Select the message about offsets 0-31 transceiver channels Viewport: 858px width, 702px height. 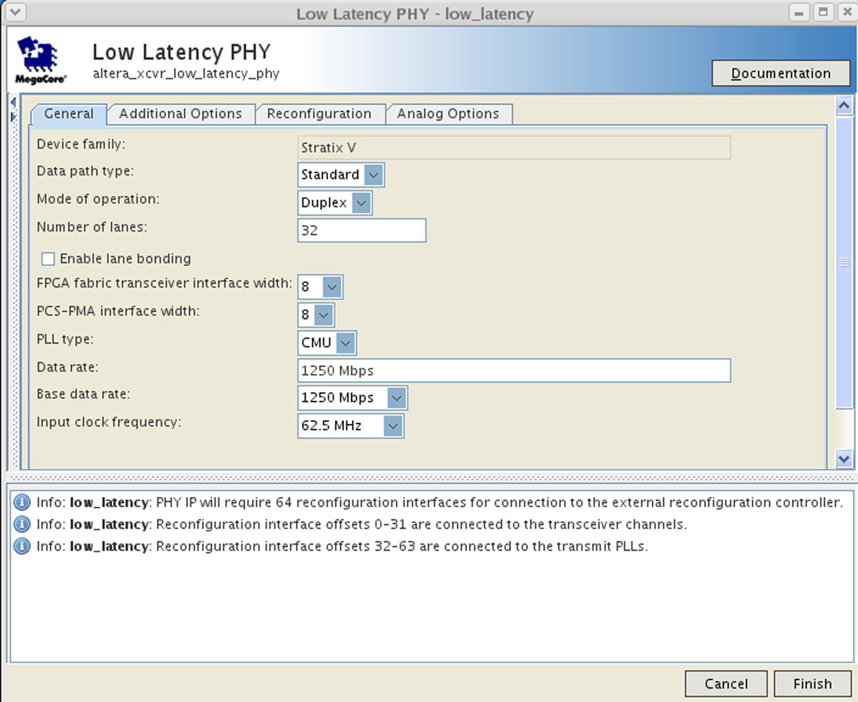point(361,524)
